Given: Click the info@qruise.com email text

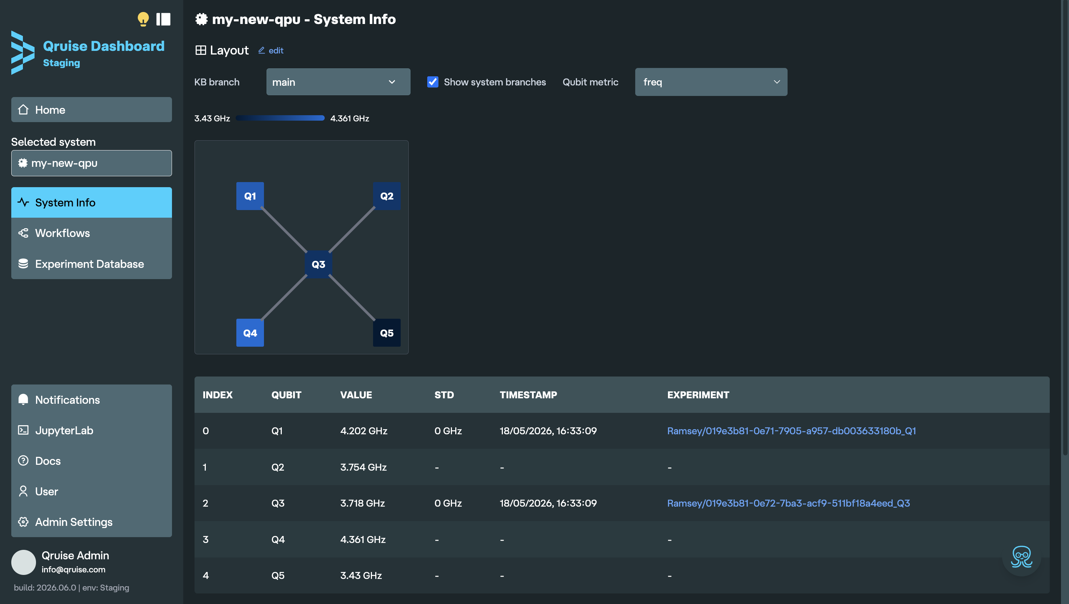Looking at the screenshot, I should [73, 569].
